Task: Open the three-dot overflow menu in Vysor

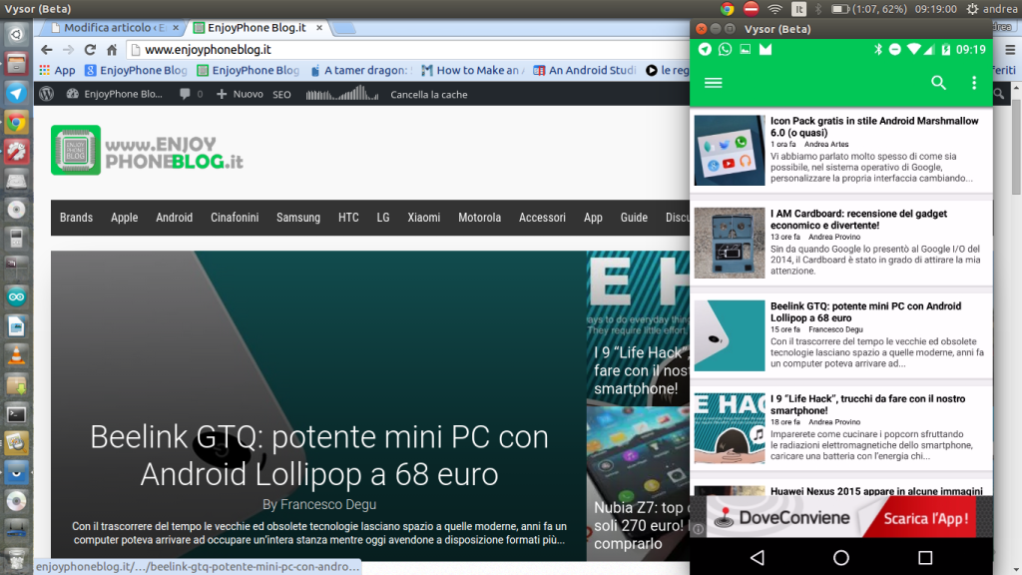Action: (974, 82)
